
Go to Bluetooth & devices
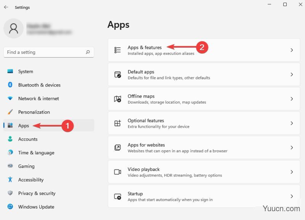49,85
